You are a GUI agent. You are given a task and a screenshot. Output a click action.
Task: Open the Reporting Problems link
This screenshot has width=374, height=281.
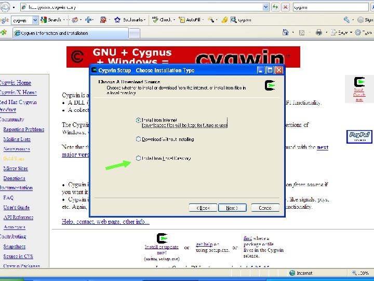click(23, 129)
